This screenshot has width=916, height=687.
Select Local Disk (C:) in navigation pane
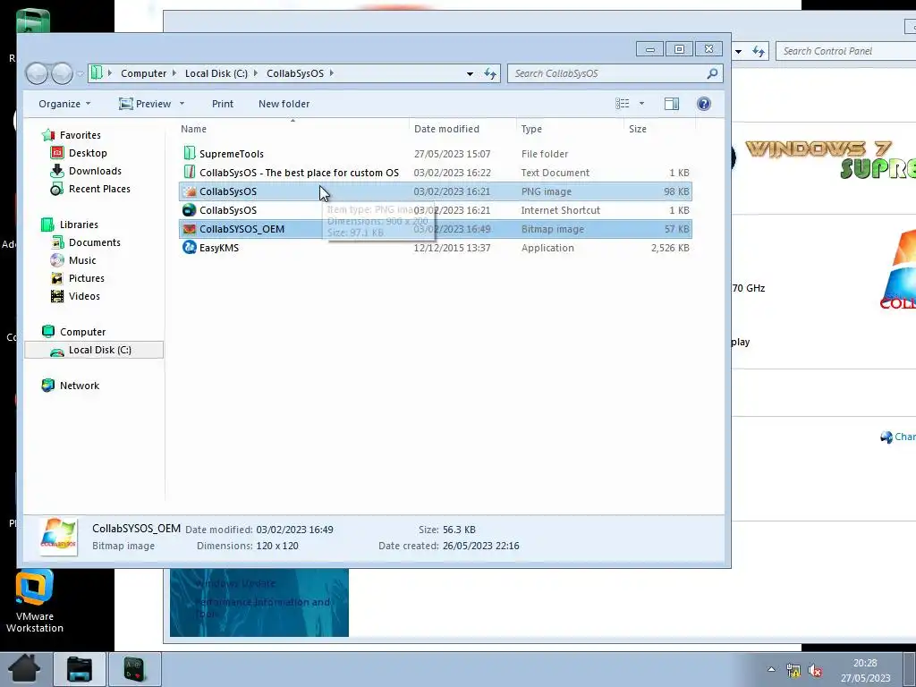(x=94, y=350)
